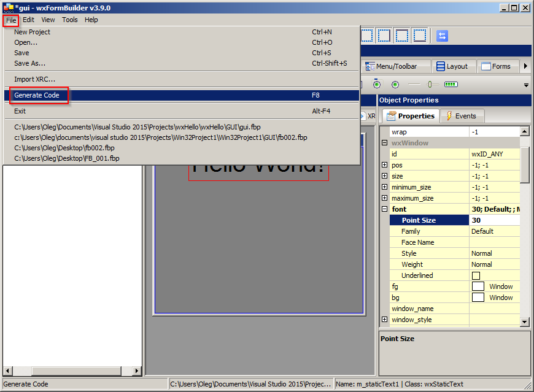Click the Style value Normal
Image resolution: width=534 pixels, height=392 pixels.
tap(495, 253)
